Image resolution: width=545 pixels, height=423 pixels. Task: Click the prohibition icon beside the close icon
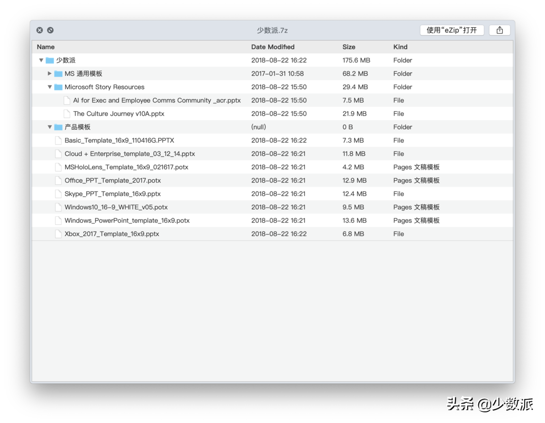pyautogui.click(x=50, y=30)
